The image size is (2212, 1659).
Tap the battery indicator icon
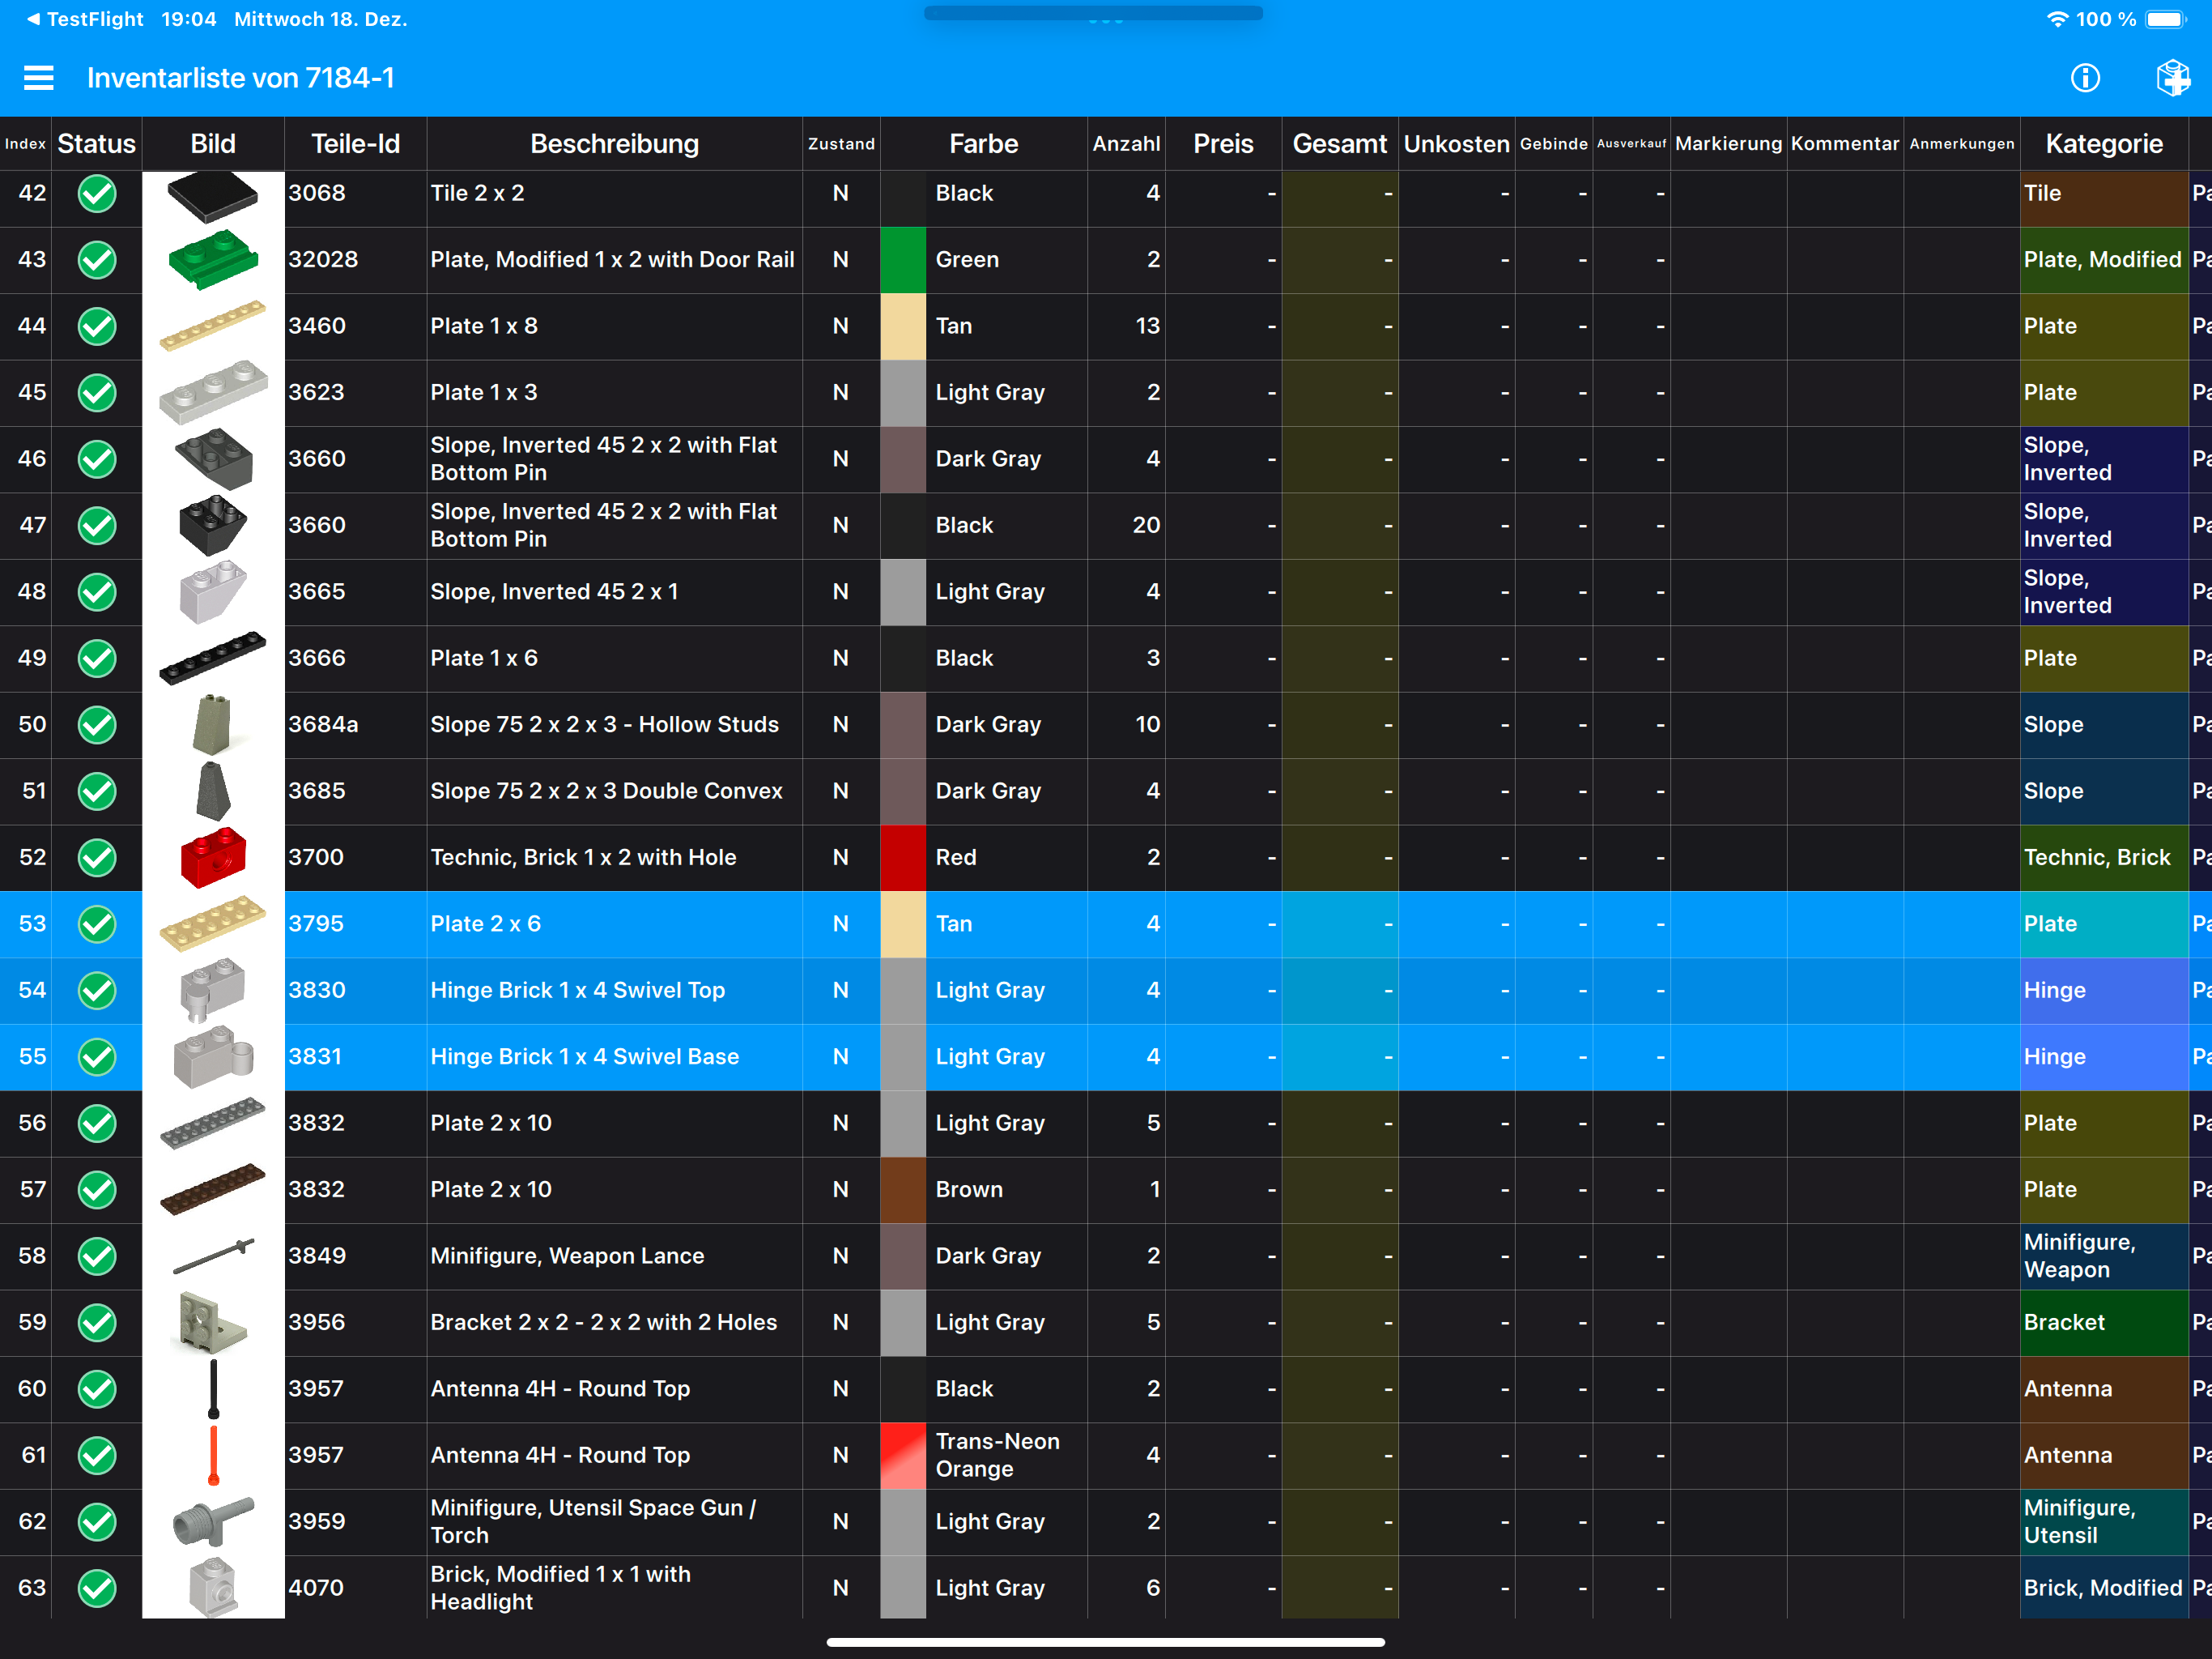click(x=2166, y=19)
